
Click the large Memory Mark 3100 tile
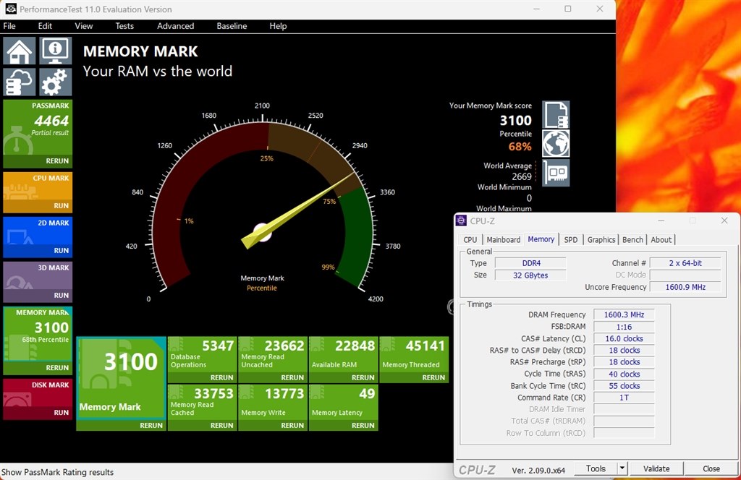click(x=121, y=377)
